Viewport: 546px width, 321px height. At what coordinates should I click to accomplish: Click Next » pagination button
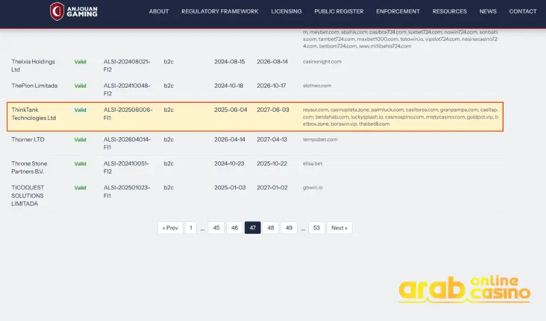340,228
